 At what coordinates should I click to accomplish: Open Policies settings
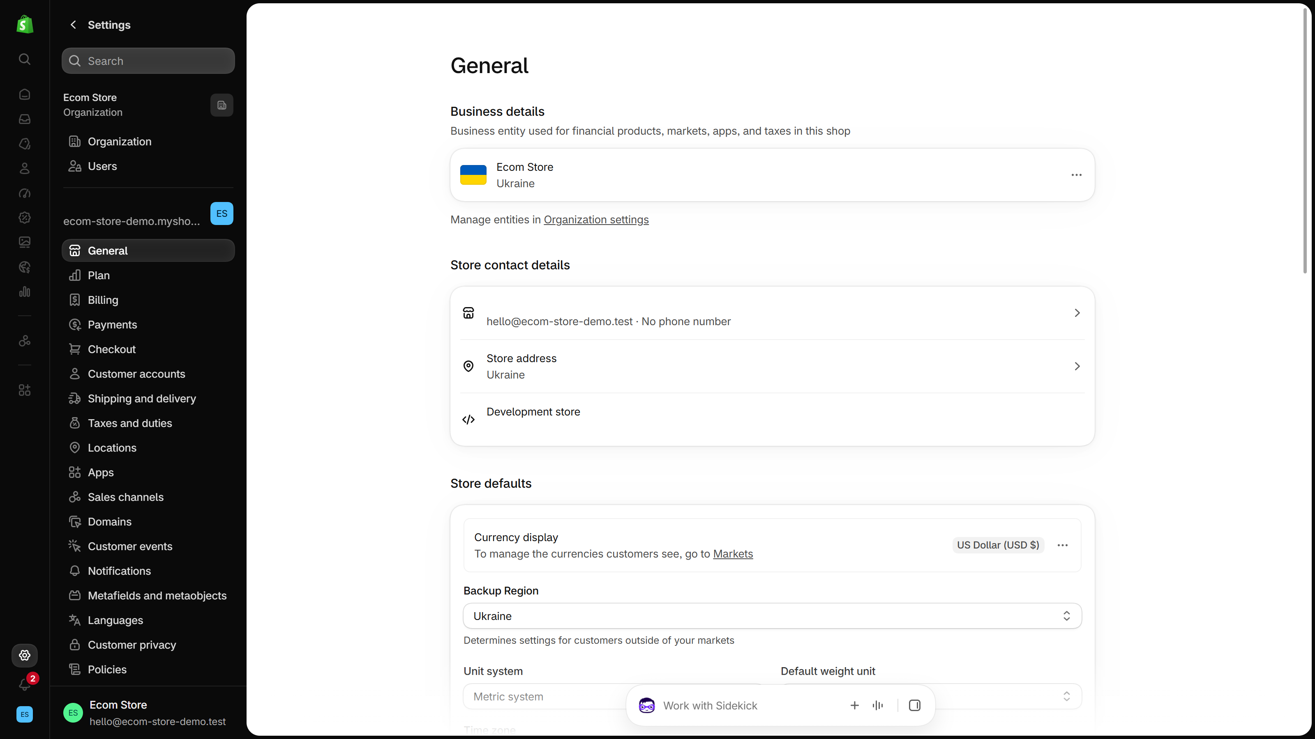pyautogui.click(x=148, y=670)
